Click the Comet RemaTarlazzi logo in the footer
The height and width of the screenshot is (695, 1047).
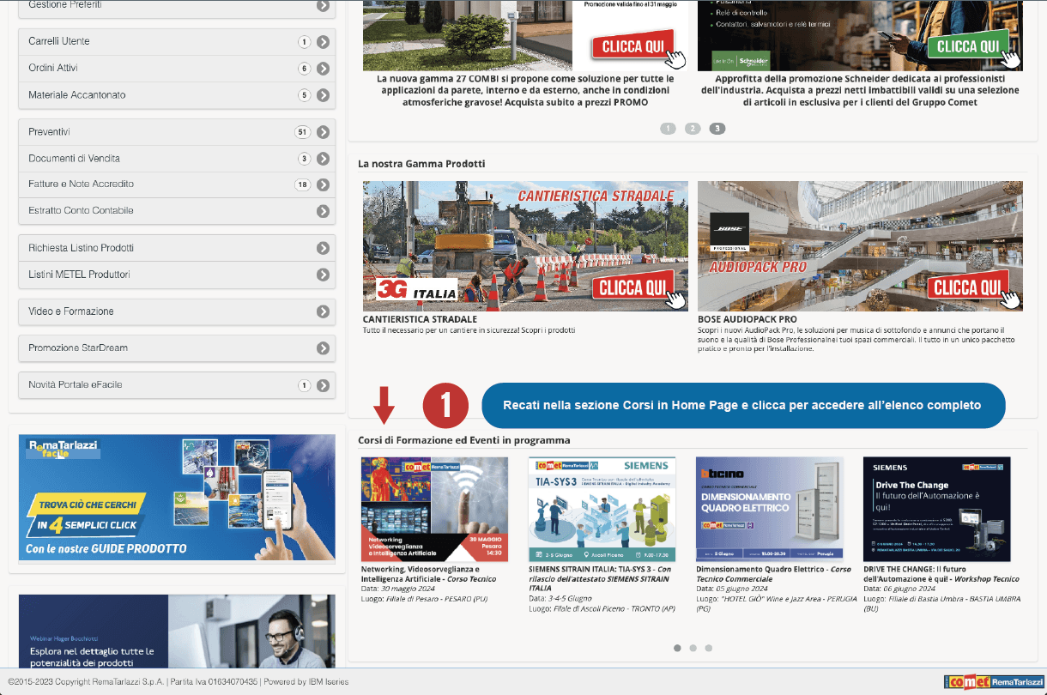tap(992, 682)
